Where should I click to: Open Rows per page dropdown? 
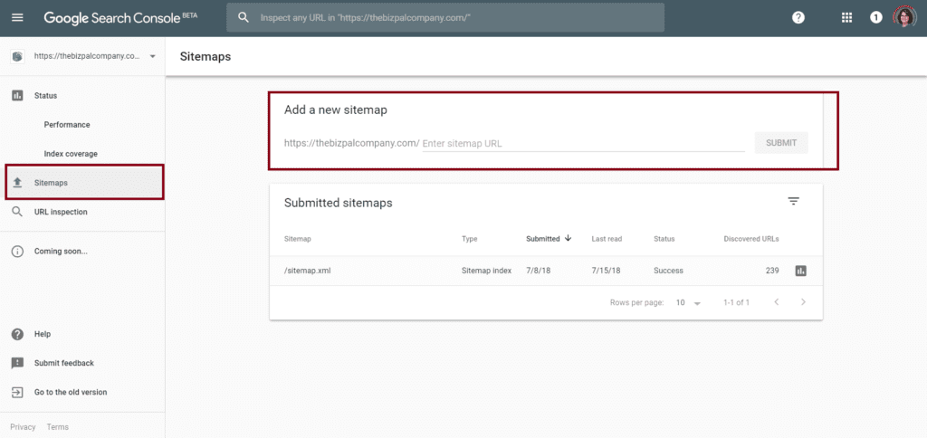point(688,302)
